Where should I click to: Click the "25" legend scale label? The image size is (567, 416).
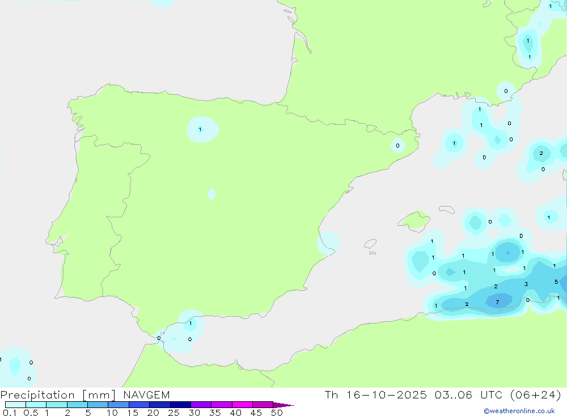click(174, 413)
